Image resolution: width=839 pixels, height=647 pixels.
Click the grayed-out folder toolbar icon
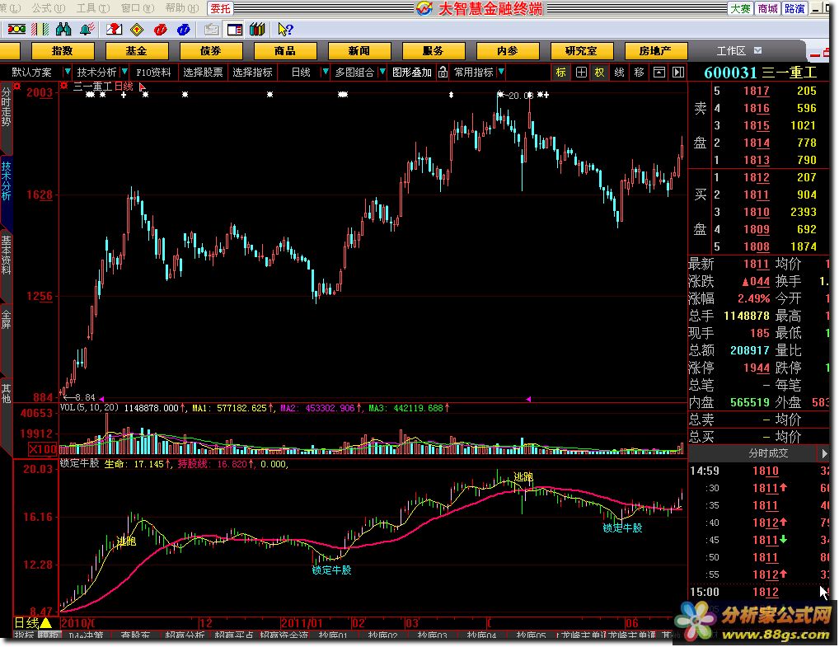[212, 30]
